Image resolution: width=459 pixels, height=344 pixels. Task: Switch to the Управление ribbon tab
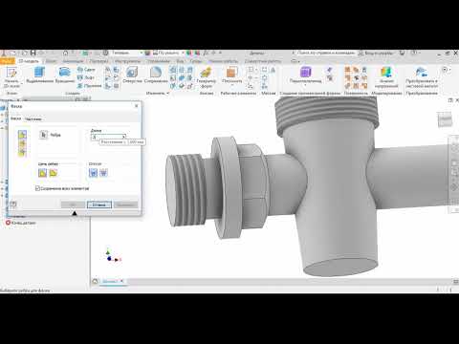(x=159, y=61)
